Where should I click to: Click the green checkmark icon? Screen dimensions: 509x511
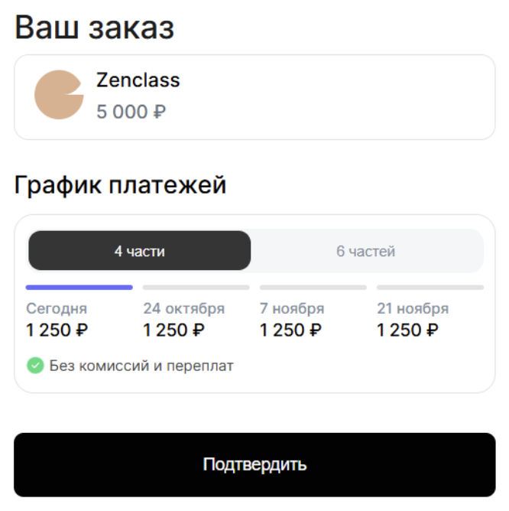(x=35, y=366)
